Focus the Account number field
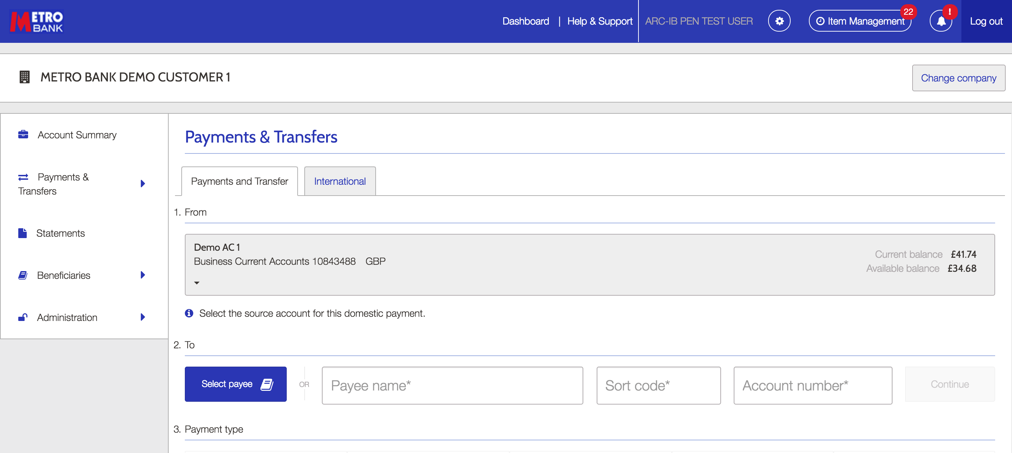The width and height of the screenshot is (1012, 453). point(813,386)
